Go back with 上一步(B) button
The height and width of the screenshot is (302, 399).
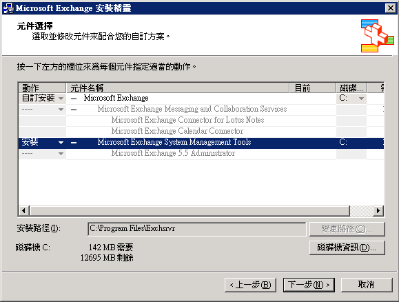250,285
